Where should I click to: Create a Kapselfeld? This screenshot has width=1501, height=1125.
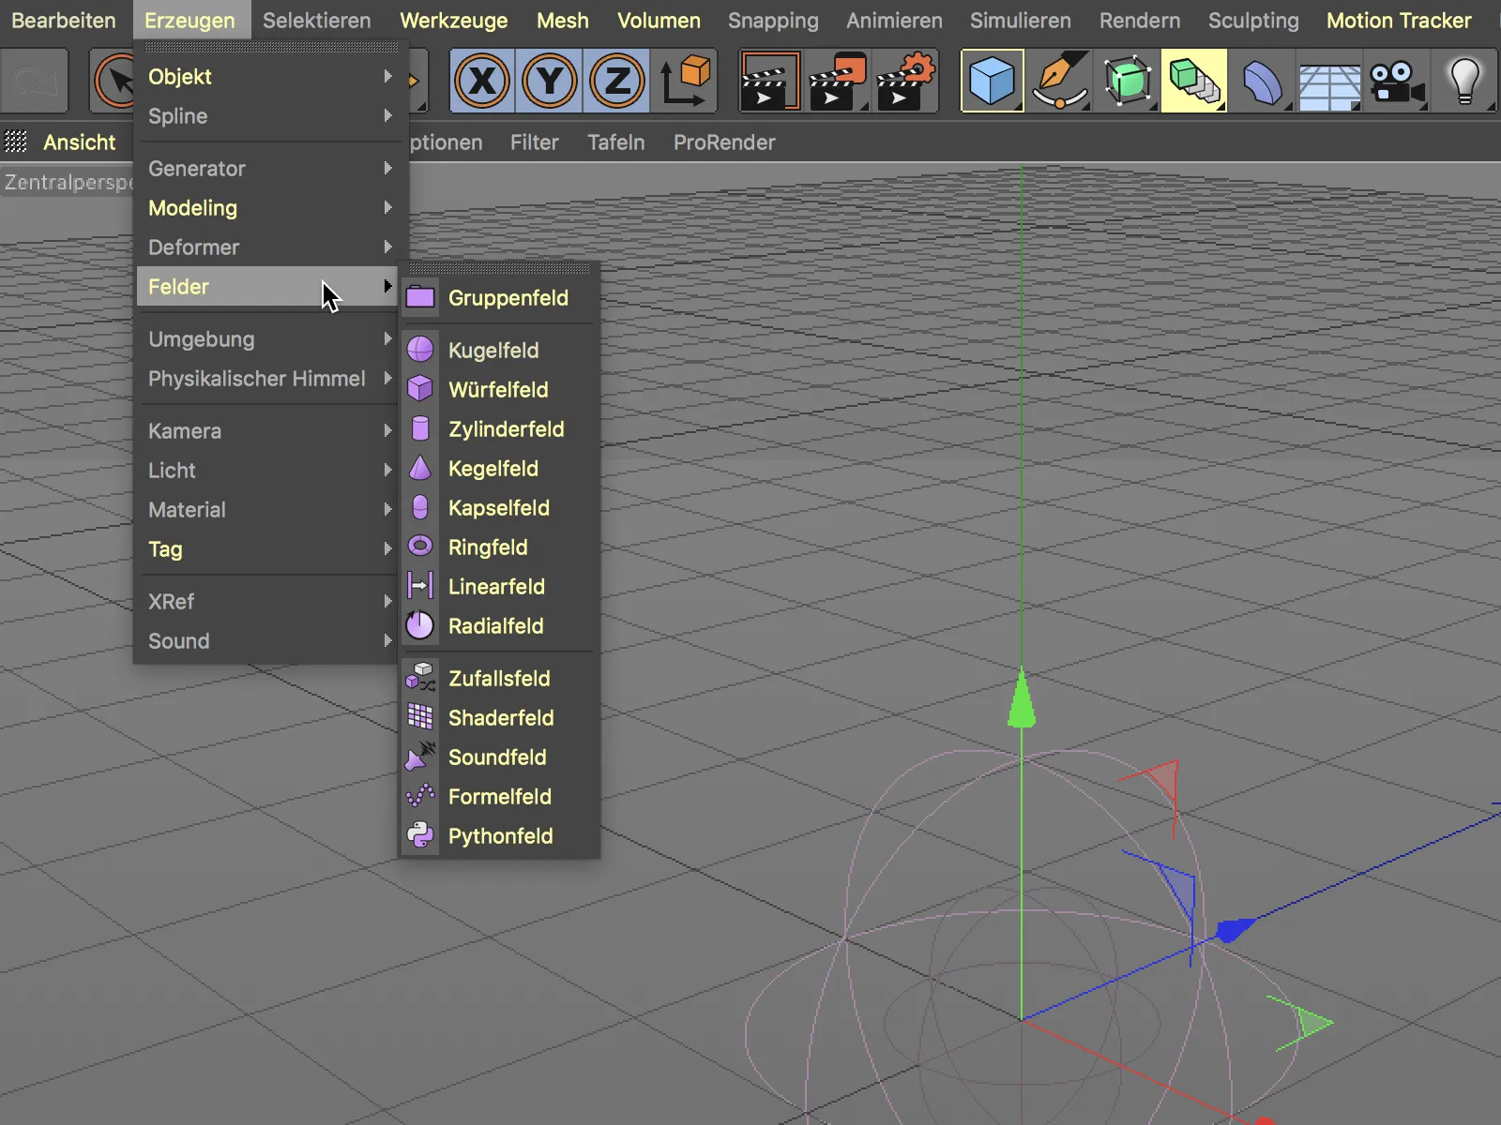coord(500,508)
